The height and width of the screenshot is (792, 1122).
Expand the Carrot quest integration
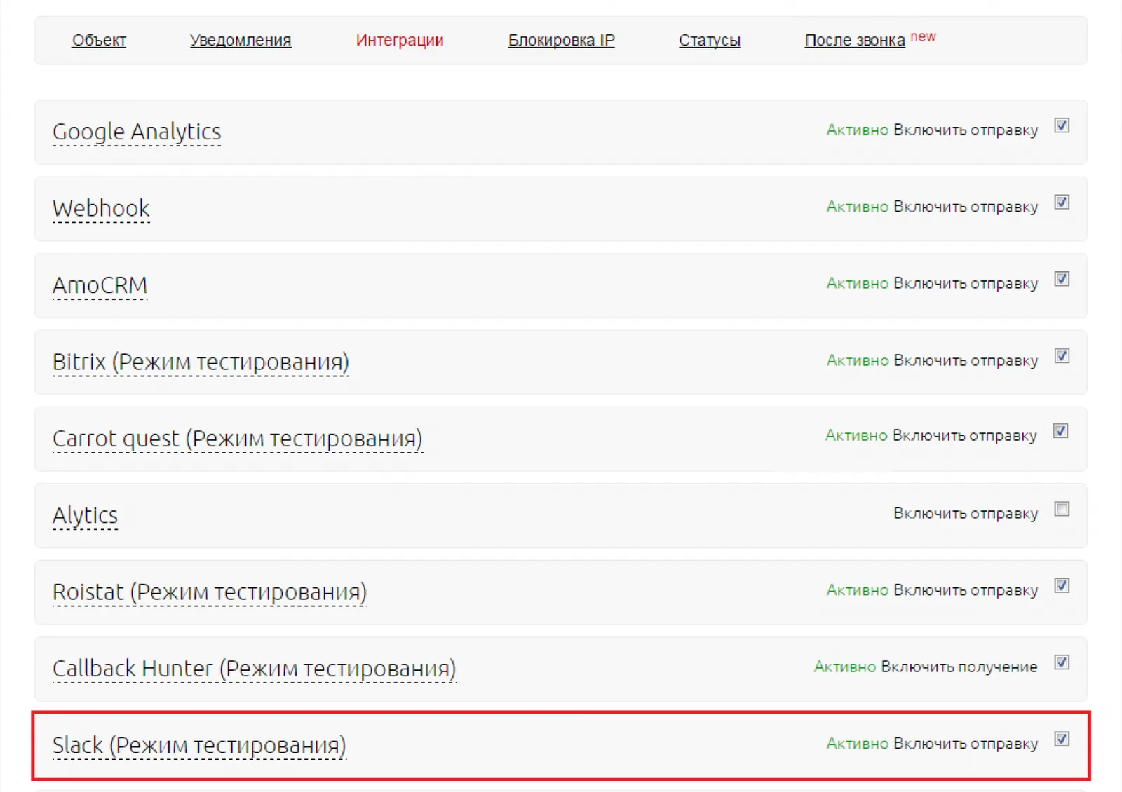tap(238, 439)
